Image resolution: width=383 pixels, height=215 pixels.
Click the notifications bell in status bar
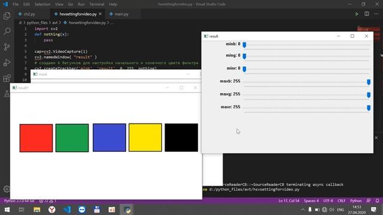pos(378,201)
